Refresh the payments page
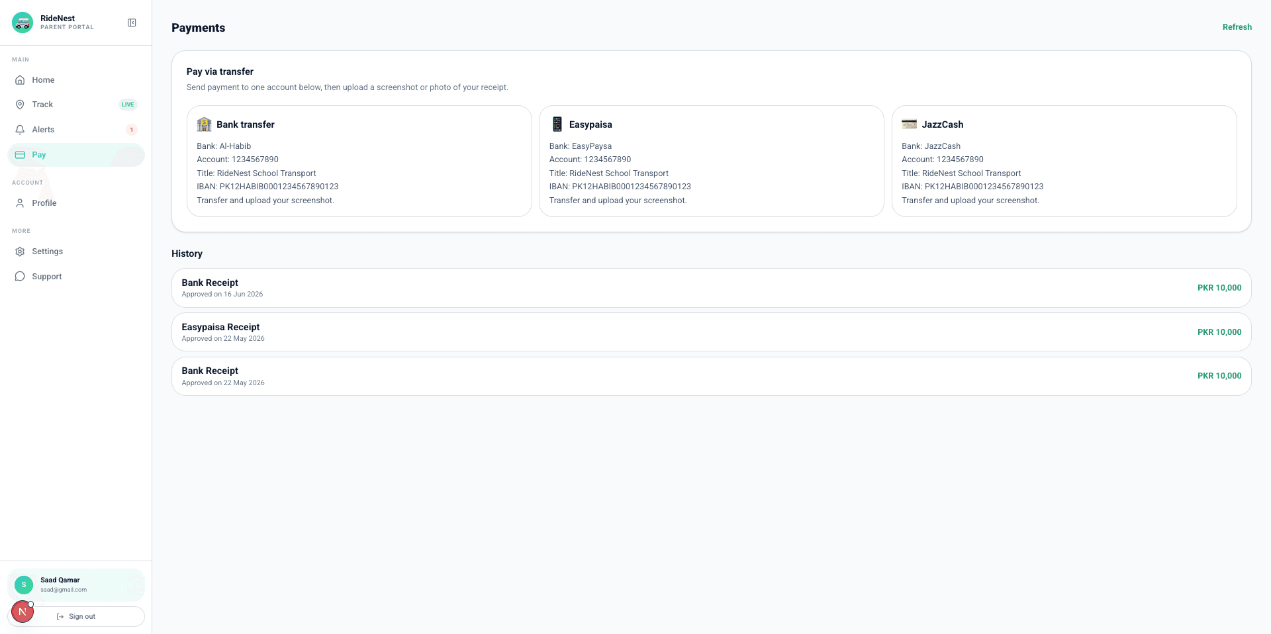Screen dimensions: 1271x634 click(x=1237, y=27)
